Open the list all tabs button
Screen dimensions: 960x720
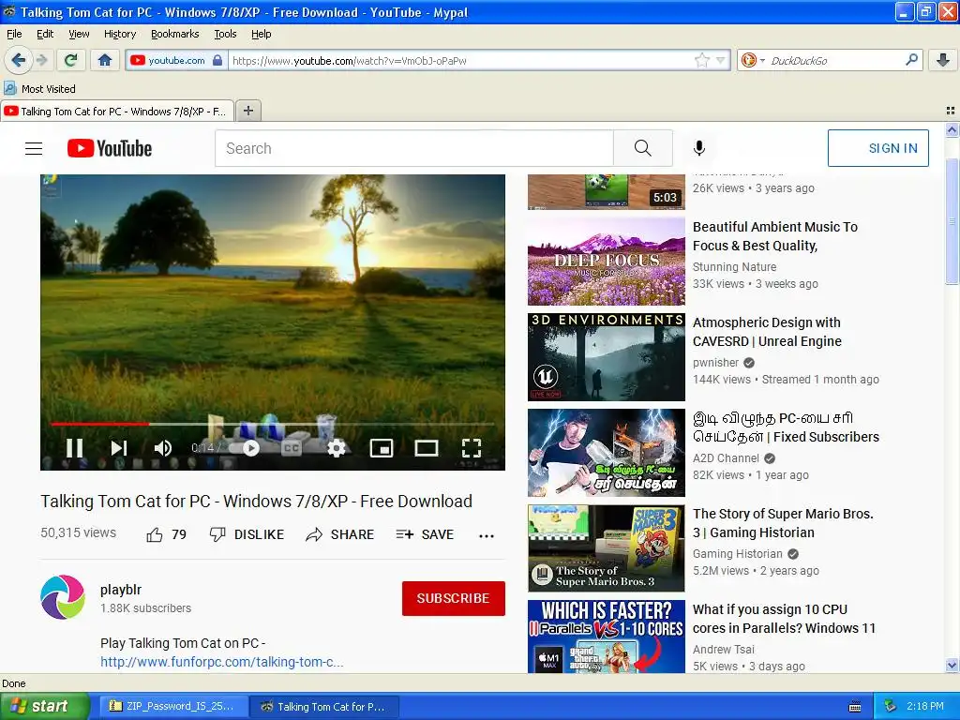(x=951, y=111)
